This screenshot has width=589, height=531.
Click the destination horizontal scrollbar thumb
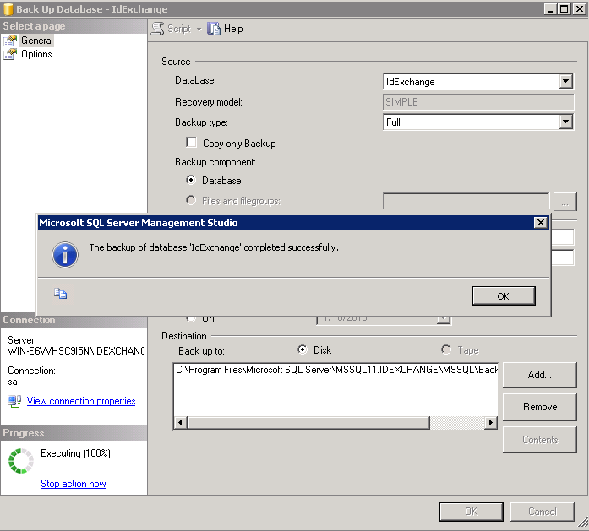(x=308, y=423)
